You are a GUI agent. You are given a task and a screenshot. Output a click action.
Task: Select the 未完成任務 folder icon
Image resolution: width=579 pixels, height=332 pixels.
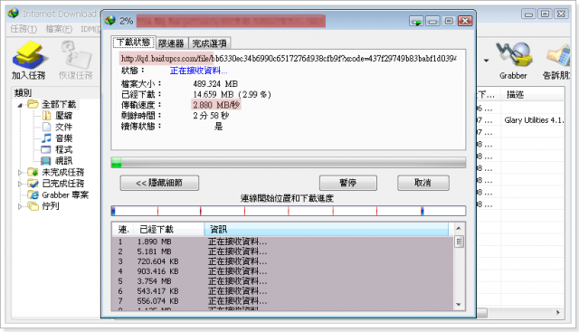(x=33, y=172)
